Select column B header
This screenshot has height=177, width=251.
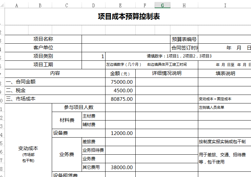40,6
